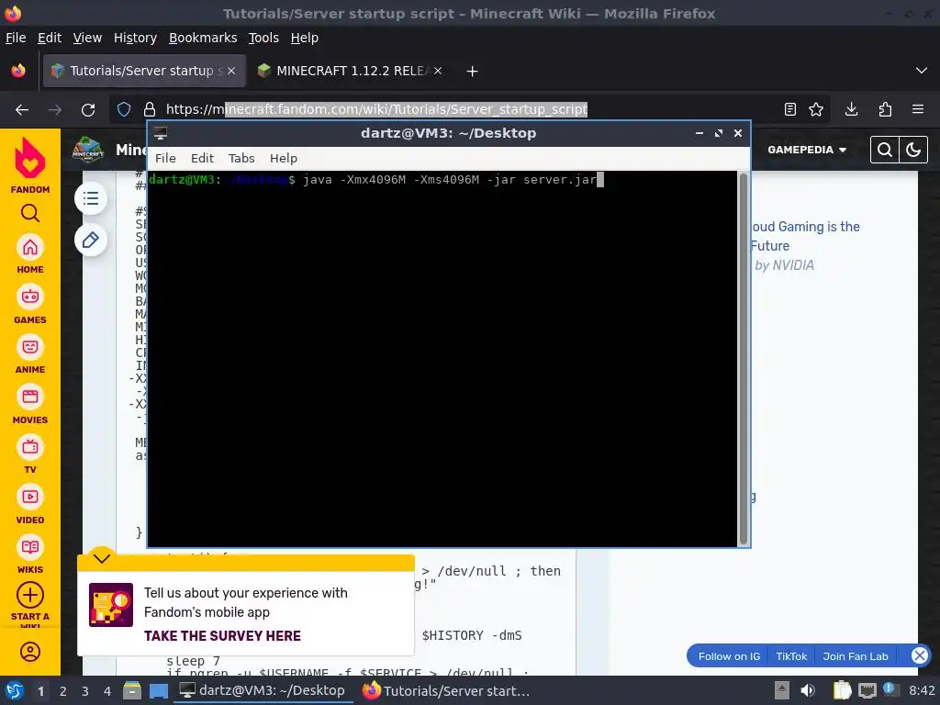Open Firefox Bookmarks menu

point(203,38)
